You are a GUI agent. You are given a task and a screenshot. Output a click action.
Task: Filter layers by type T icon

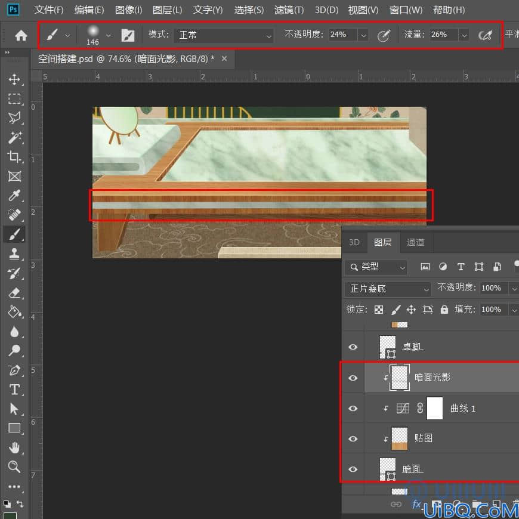[x=461, y=267]
